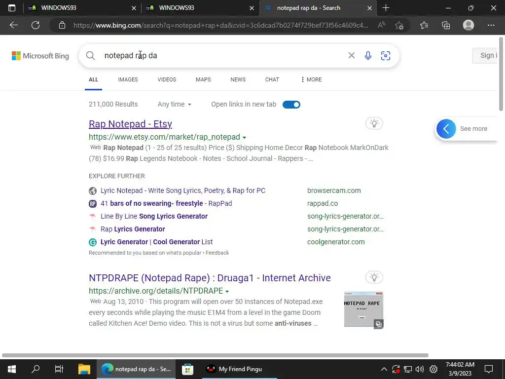Open the MORE search categories menu
The height and width of the screenshot is (379, 505).
[311, 79]
